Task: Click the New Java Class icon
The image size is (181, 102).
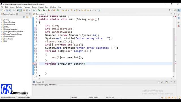Action: 57,10
